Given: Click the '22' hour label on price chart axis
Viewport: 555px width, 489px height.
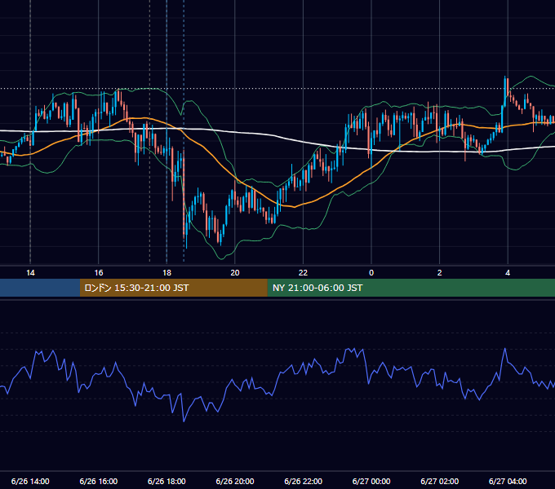Looking at the screenshot, I should [303, 273].
